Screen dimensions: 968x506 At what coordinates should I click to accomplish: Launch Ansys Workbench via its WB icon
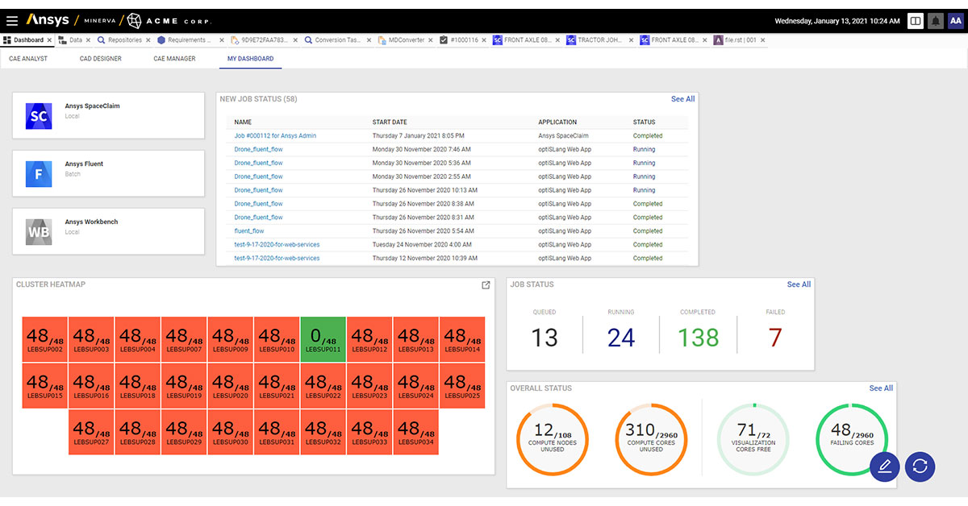click(x=39, y=232)
